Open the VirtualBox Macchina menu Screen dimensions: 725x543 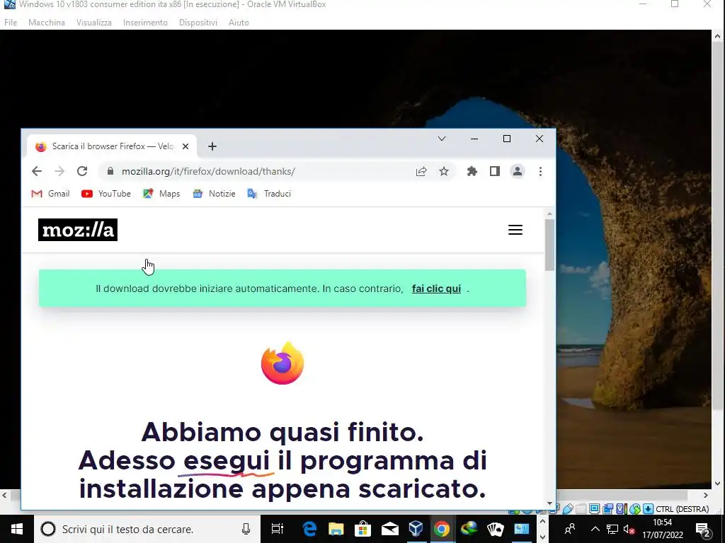[x=46, y=22]
